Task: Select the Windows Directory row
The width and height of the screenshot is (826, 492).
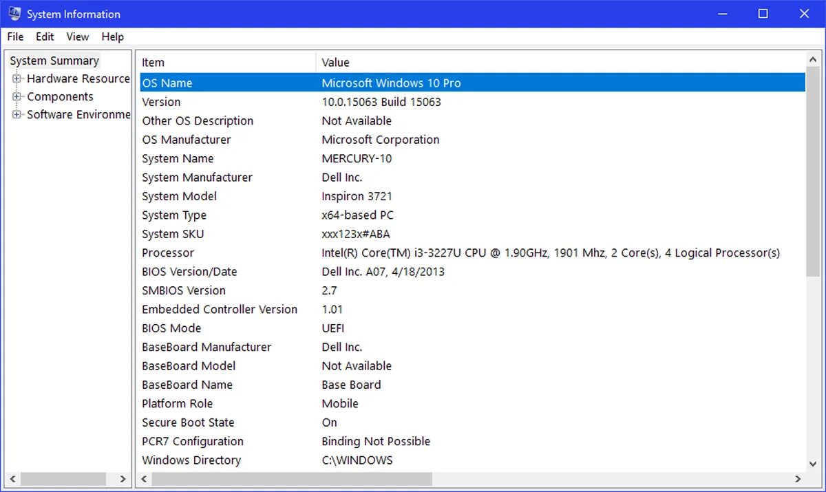Action: 472,460
